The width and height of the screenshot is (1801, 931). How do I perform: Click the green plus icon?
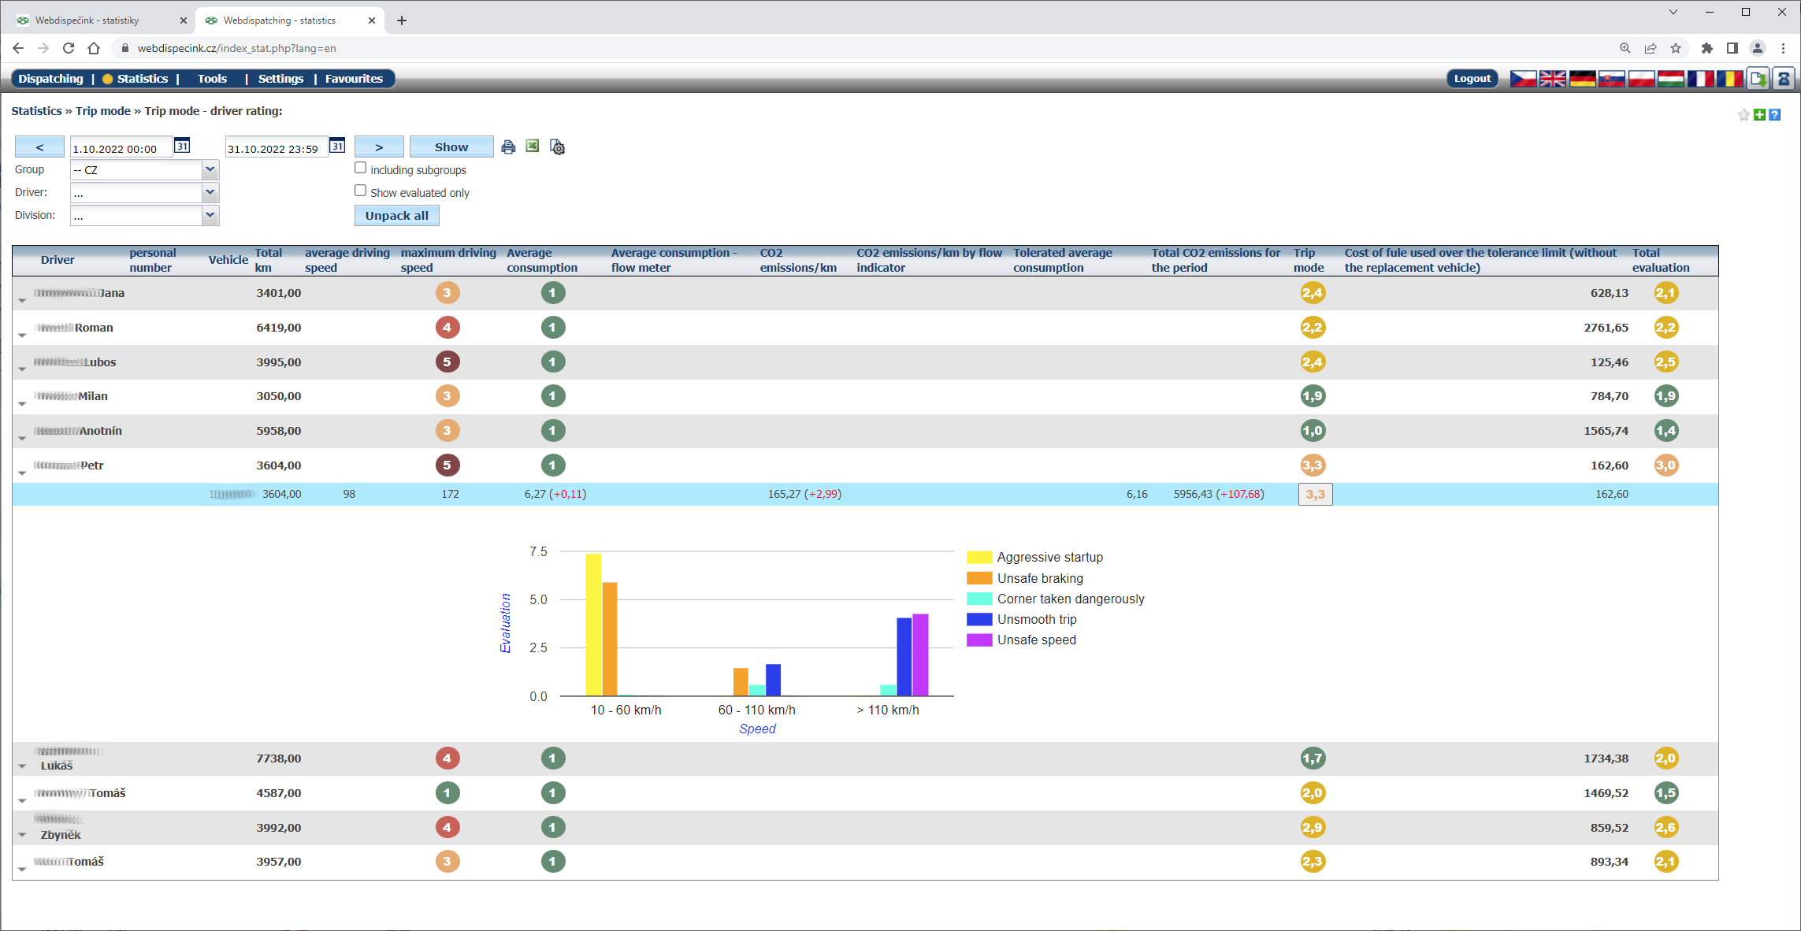coord(1759,115)
